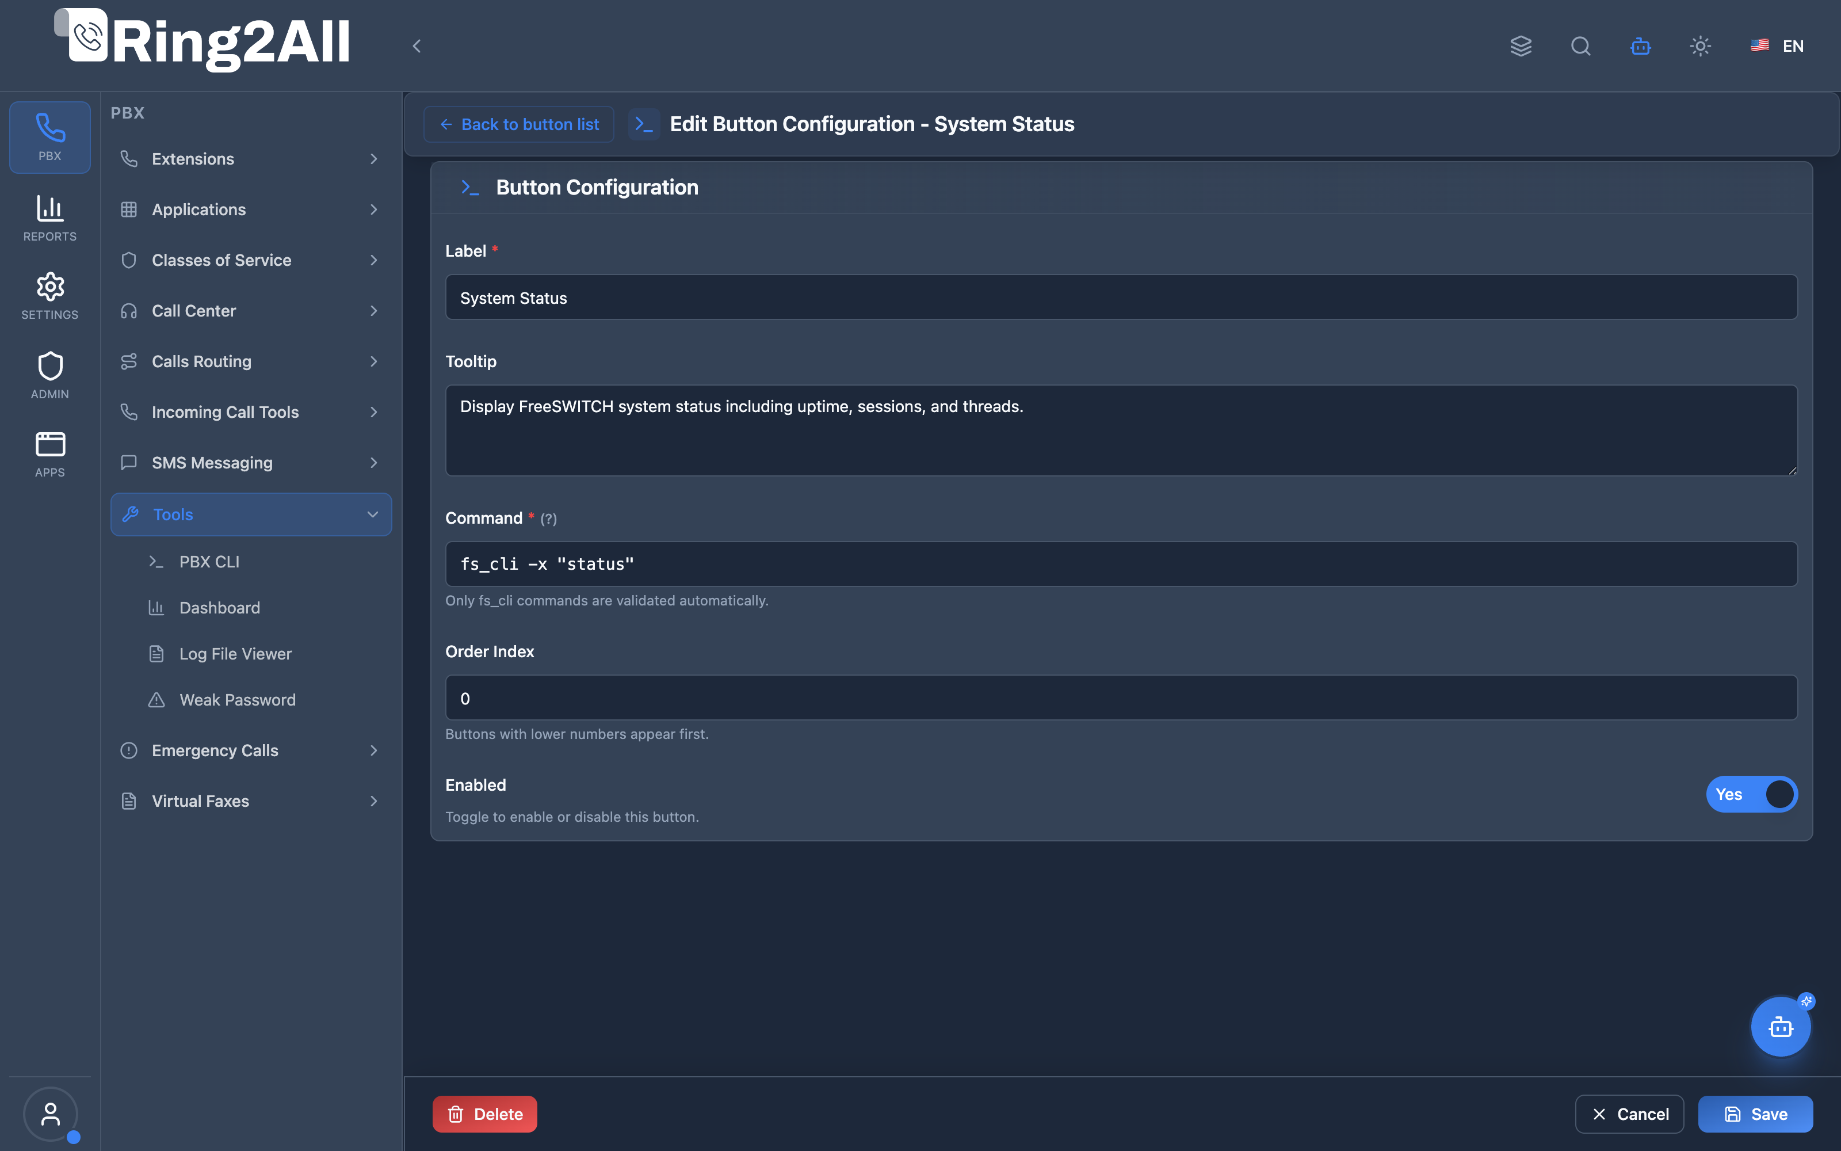The image size is (1841, 1151).
Task: Click the Order Index field
Action: click(x=1121, y=698)
